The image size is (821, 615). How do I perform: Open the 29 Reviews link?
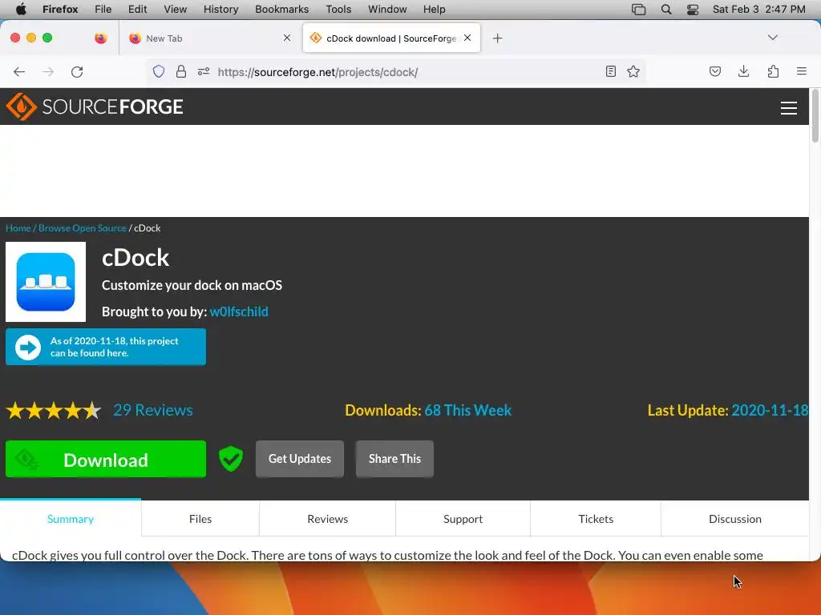(153, 410)
